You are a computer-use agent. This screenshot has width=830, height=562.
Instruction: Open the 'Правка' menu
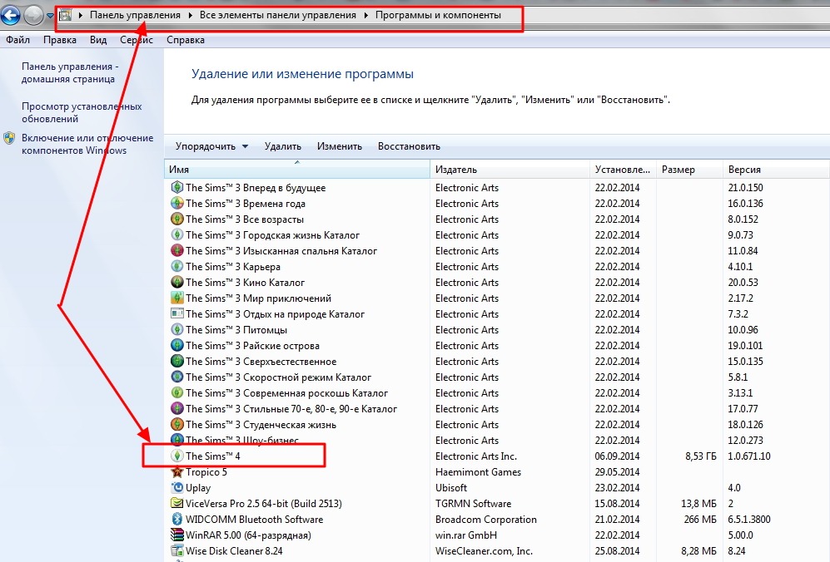pyautogui.click(x=60, y=40)
